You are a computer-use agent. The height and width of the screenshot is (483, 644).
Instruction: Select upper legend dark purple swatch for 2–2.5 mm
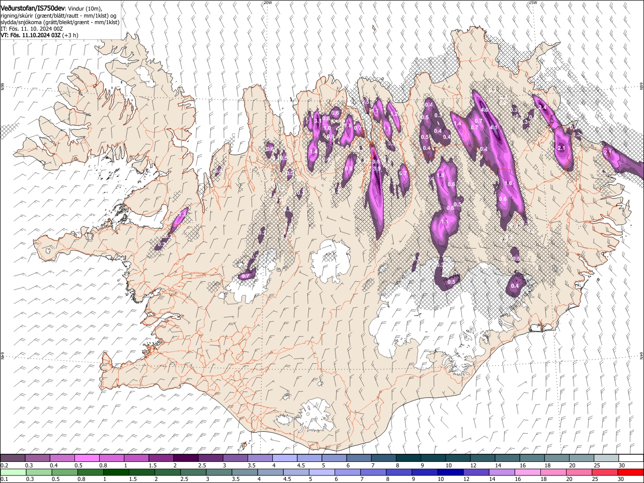click(186, 458)
